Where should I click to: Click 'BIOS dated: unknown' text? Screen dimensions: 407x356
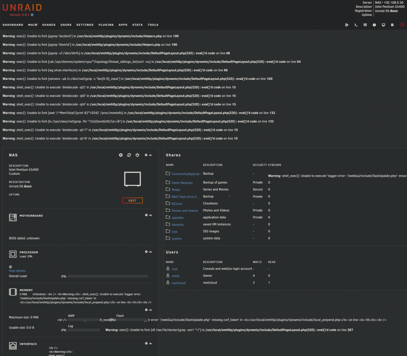(24, 238)
